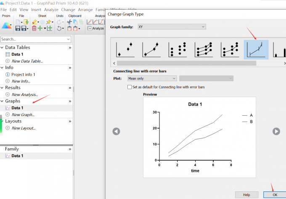This screenshot has width=286, height=199.
Task: Open the View menu
Action: point(24,10)
